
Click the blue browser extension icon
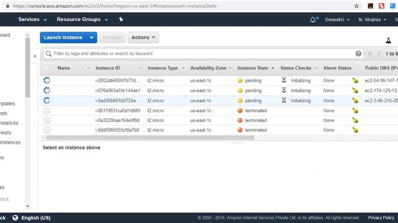tap(392, 6)
